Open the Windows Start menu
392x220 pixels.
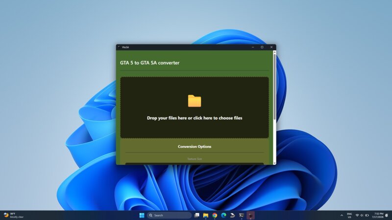[142, 215]
